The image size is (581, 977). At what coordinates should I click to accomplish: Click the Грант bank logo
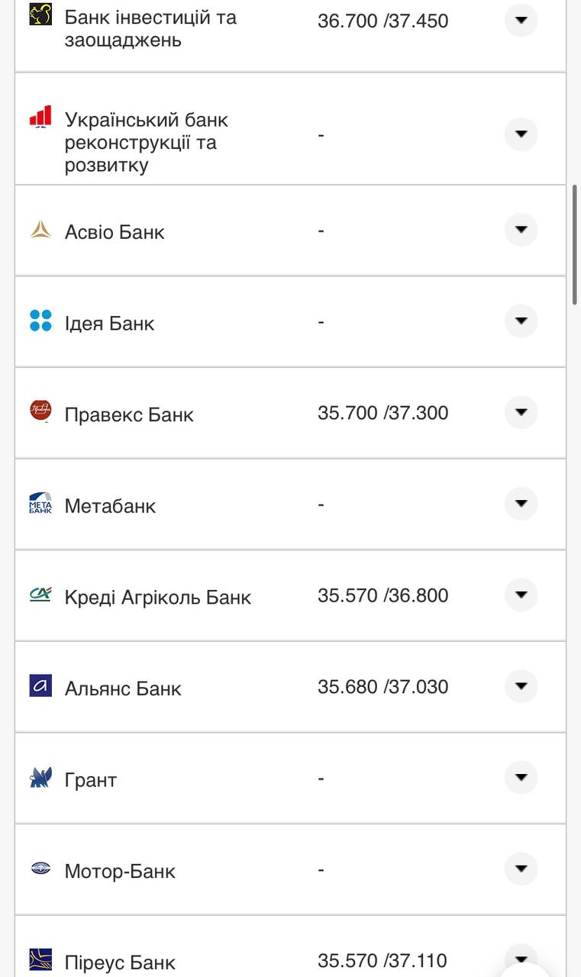tap(40, 777)
